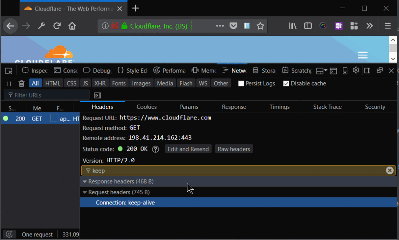Open page actions three-dots menu
This screenshot has height=240, width=399.
pyautogui.click(x=220, y=26)
